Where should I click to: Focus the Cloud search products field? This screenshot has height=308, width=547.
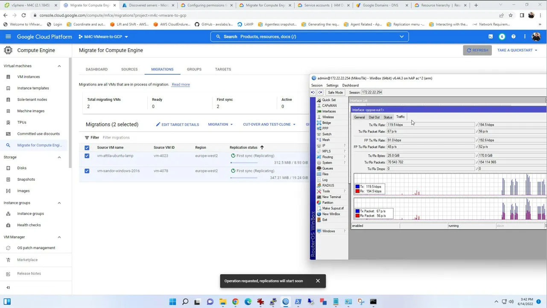pos(310,37)
